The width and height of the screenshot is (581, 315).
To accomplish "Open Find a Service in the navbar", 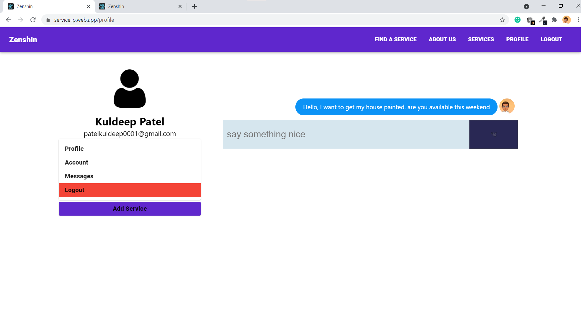I will 395,39.
